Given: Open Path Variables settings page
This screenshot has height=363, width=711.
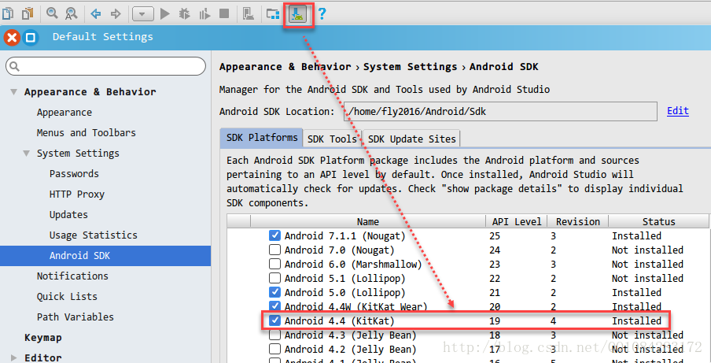Looking at the screenshot, I should pyautogui.click(x=76, y=317).
